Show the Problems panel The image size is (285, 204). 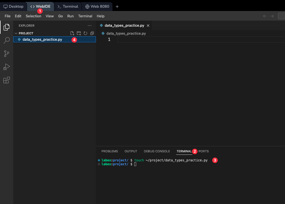click(x=109, y=151)
